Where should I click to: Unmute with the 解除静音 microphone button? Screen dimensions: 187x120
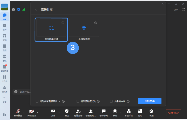tap(18, 113)
